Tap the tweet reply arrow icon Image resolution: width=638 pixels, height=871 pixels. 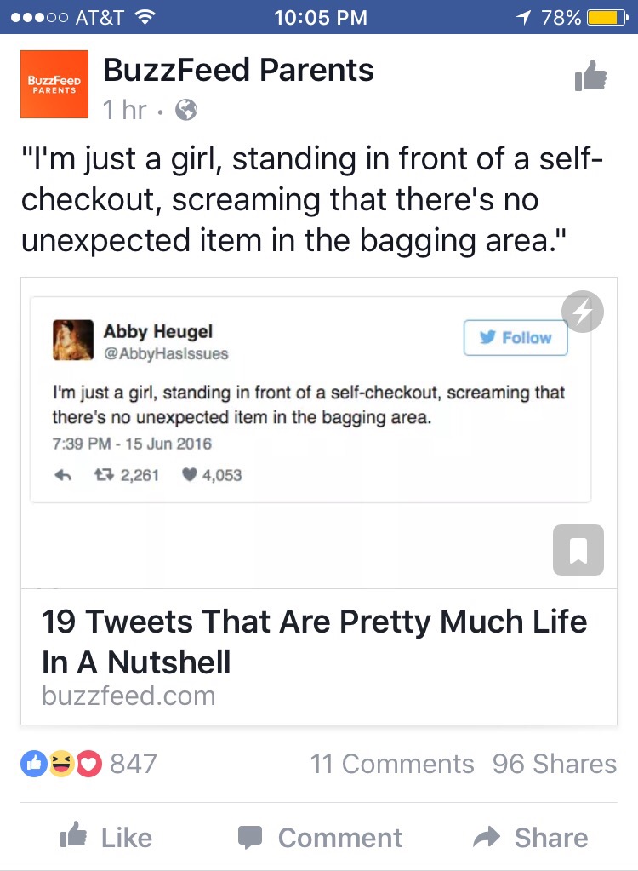[x=62, y=475]
